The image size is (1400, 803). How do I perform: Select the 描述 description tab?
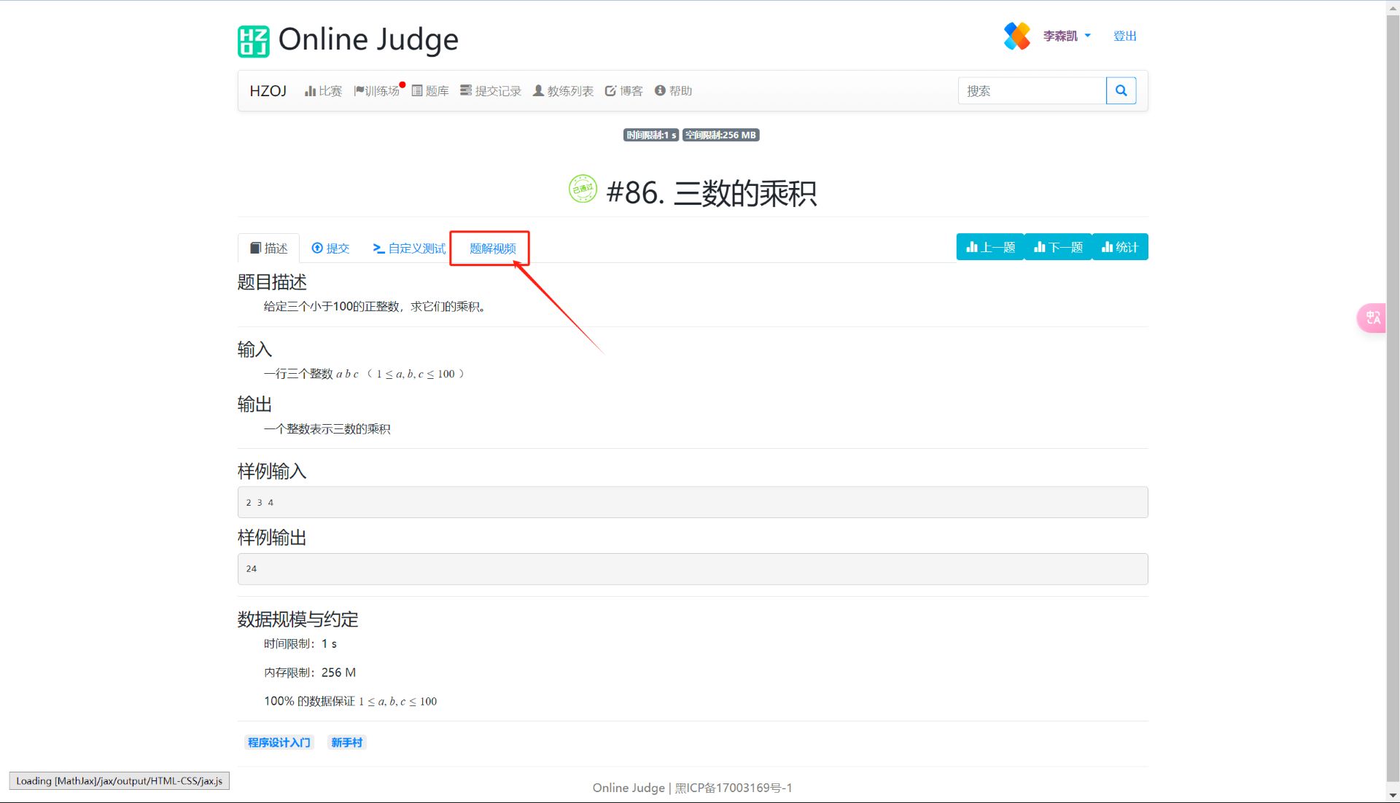click(268, 248)
